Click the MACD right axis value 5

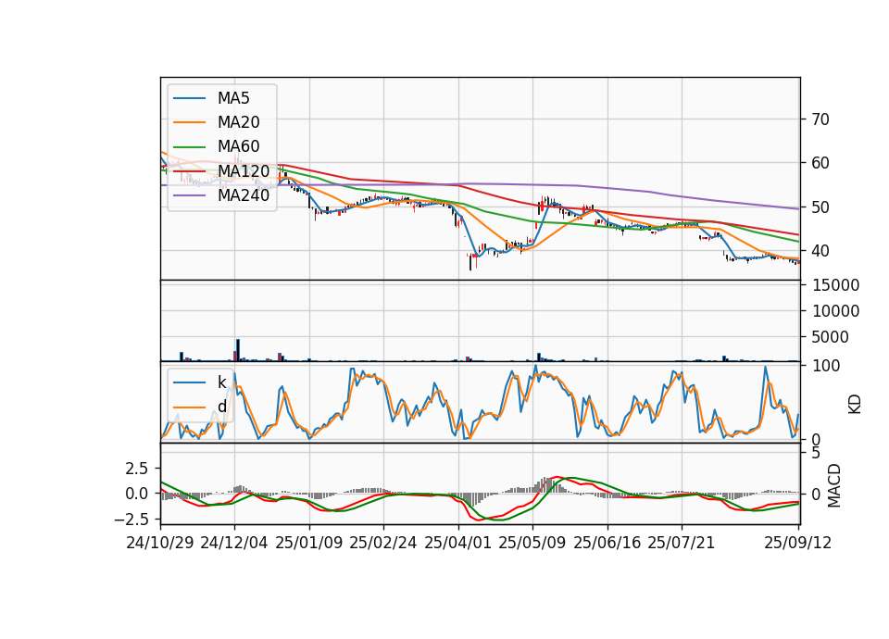pyautogui.click(x=817, y=453)
